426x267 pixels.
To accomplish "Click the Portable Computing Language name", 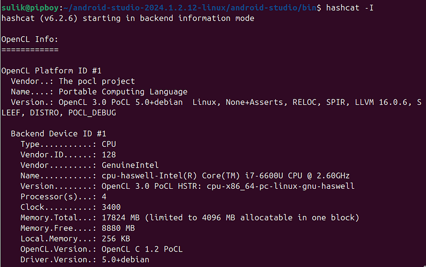I will [x=123, y=91].
